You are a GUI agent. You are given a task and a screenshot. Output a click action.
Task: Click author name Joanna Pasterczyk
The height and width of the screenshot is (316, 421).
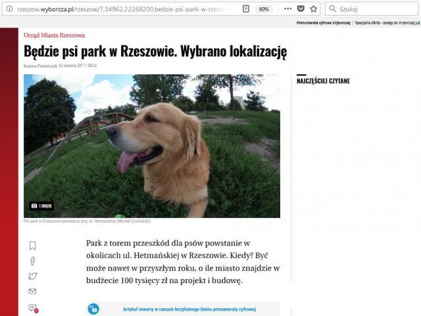[40, 66]
